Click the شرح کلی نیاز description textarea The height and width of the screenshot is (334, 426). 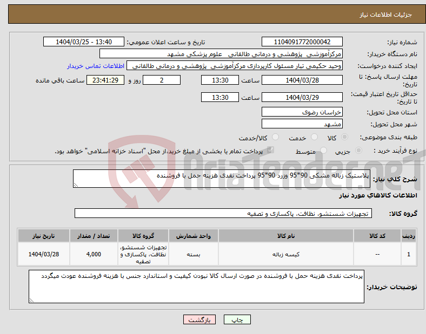[222, 179]
